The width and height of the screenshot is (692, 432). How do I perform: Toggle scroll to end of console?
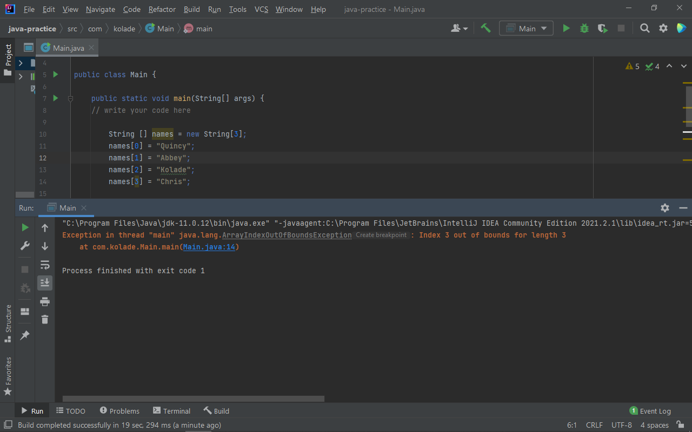[x=45, y=282]
